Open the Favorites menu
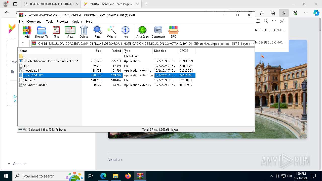322x181 pixels. [x=62, y=22]
